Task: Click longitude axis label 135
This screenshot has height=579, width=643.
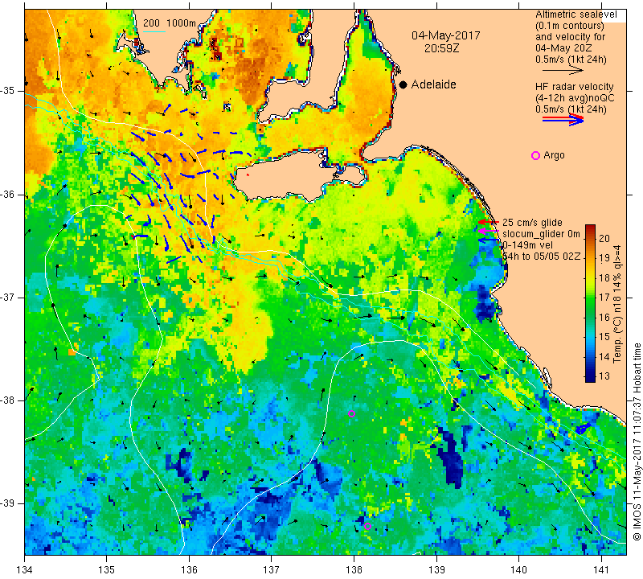Action: pyautogui.click(x=107, y=569)
